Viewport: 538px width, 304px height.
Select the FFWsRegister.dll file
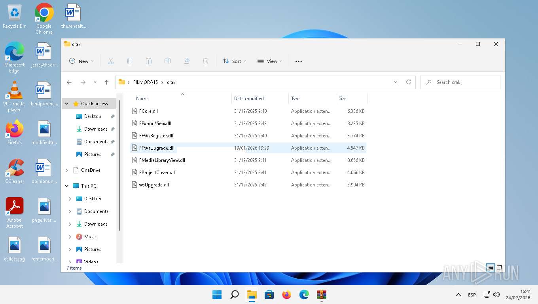pos(248,136)
